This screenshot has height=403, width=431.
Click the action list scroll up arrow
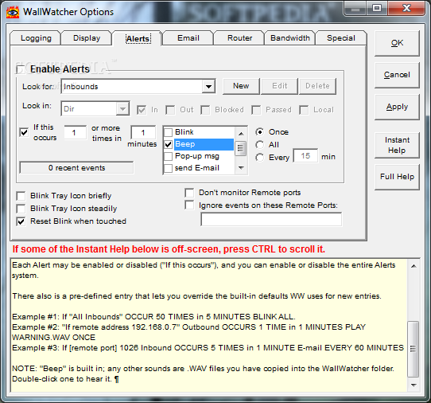[x=241, y=134]
